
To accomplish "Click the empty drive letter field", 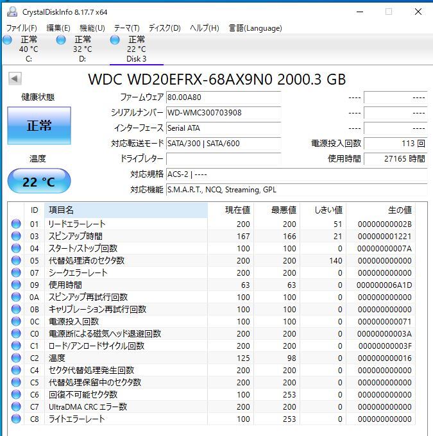I will [x=223, y=159].
